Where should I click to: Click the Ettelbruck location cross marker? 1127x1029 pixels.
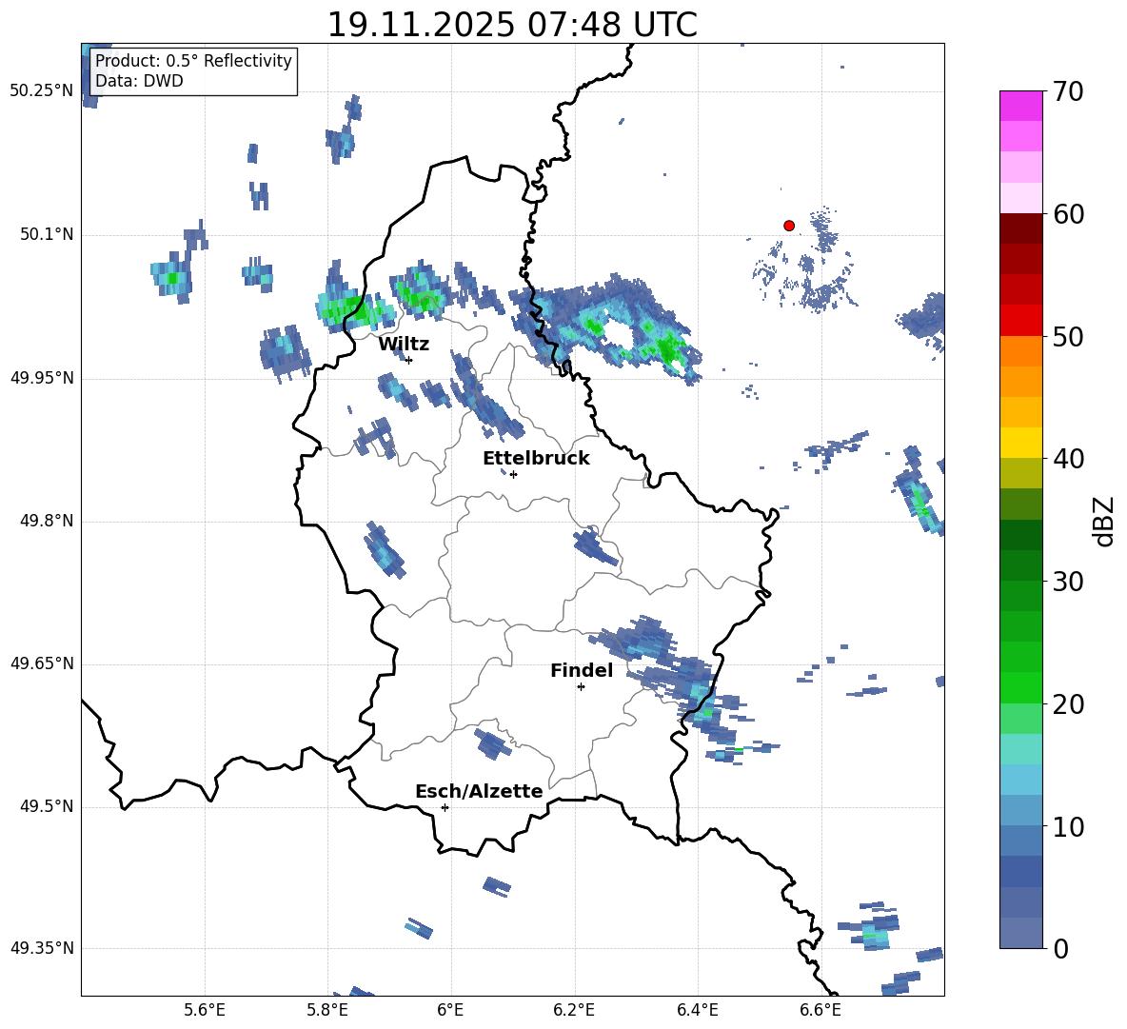513,474
